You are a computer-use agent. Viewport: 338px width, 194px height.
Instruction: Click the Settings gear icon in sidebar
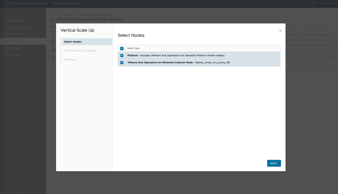(6, 55)
